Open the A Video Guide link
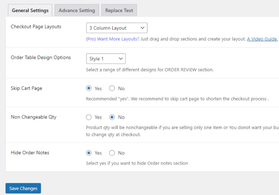 [x=262, y=39]
